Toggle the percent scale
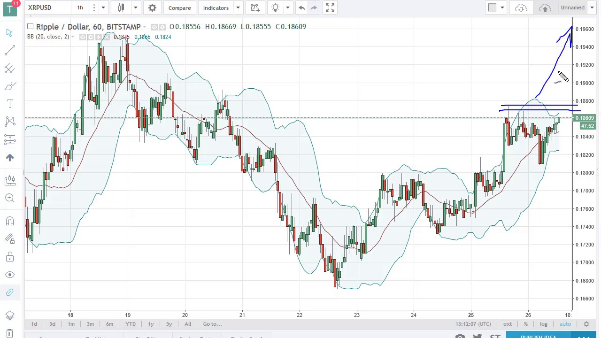The width and height of the screenshot is (601, 338). [x=526, y=324]
